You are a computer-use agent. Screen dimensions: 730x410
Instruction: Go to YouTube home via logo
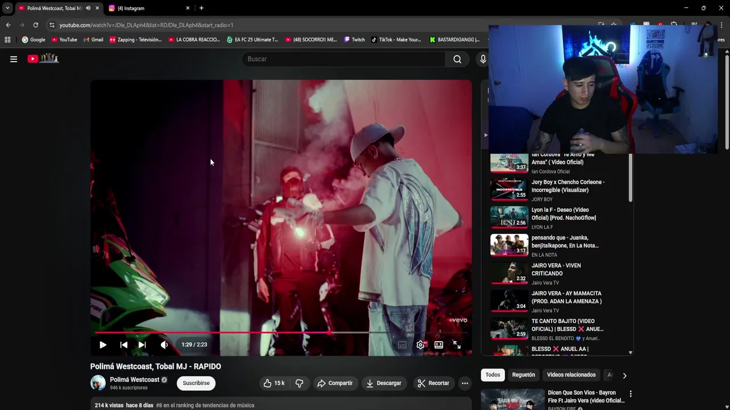click(x=43, y=59)
